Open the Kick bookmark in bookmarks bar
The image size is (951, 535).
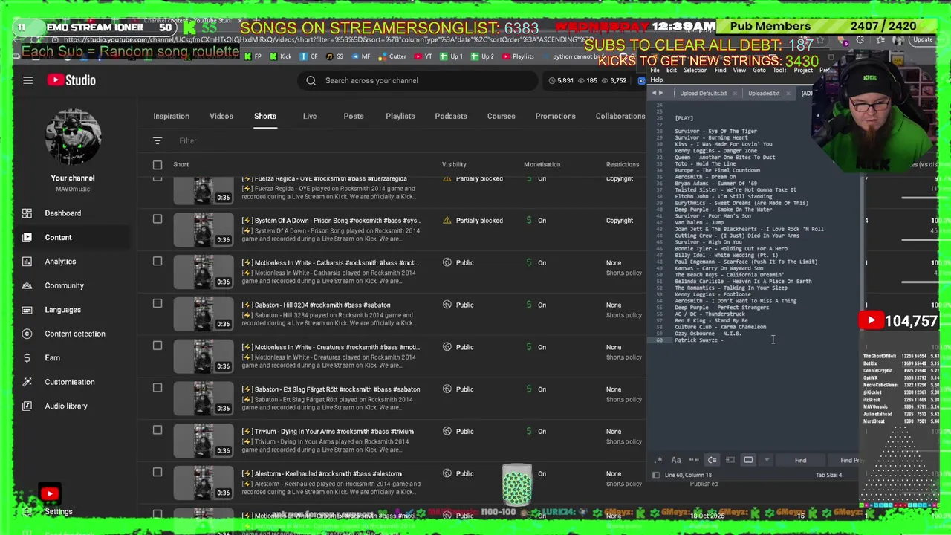(x=281, y=56)
